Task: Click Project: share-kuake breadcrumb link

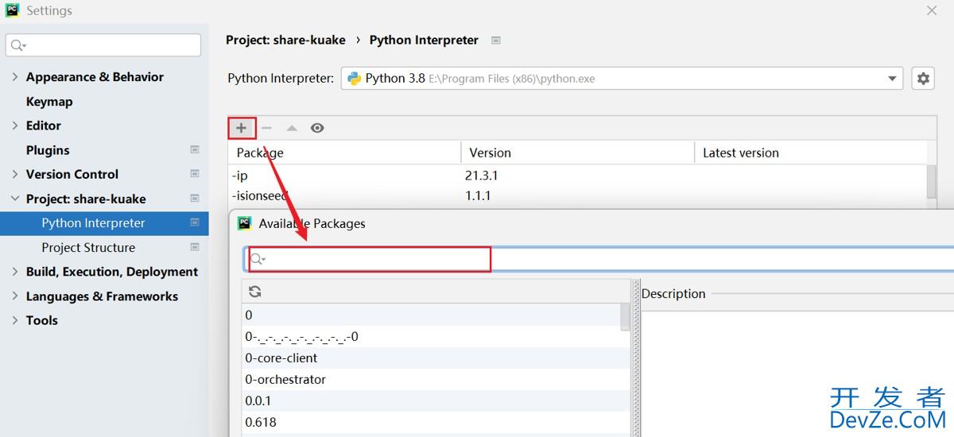Action: click(286, 40)
